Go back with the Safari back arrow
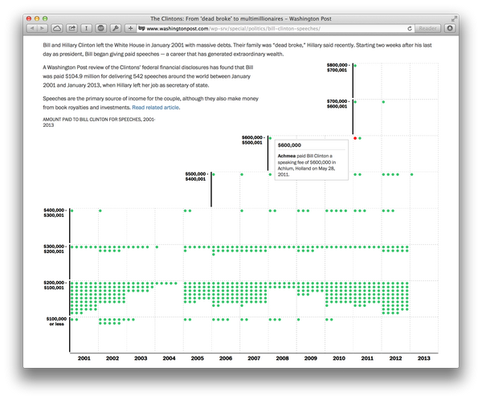 click(x=32, y=28)
